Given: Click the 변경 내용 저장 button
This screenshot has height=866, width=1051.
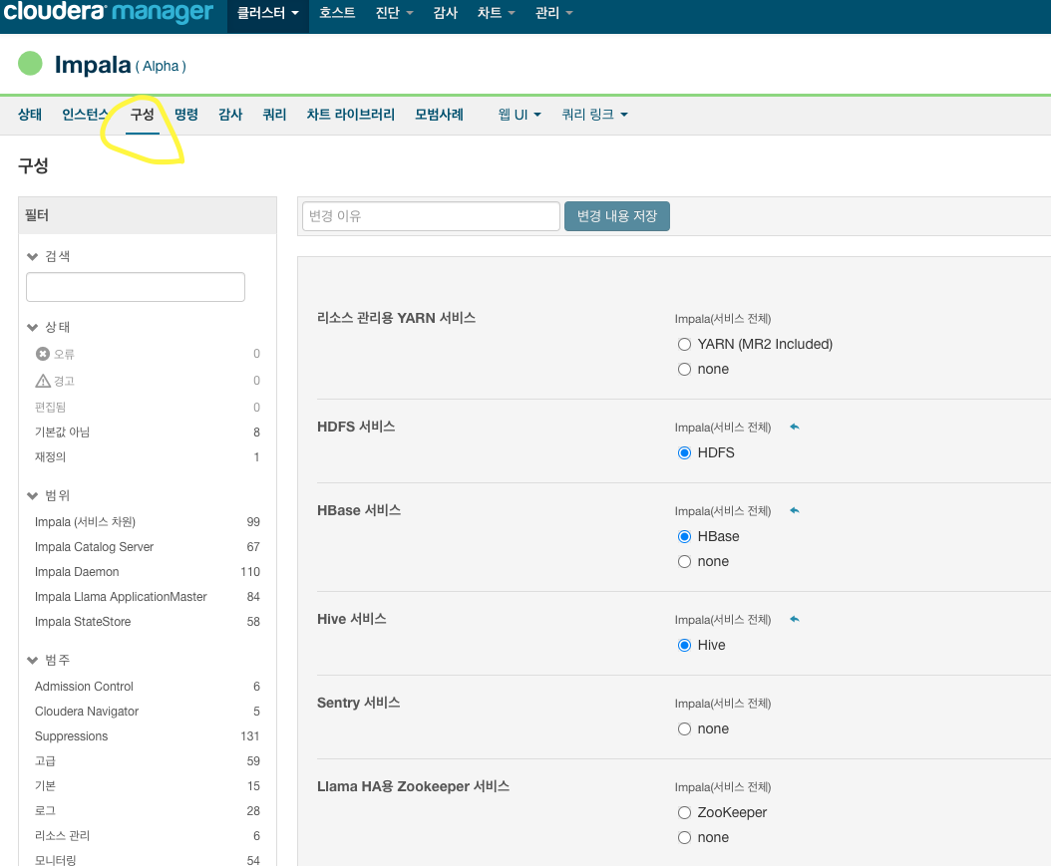Looking at the screenshot, I should pos(616,216).
